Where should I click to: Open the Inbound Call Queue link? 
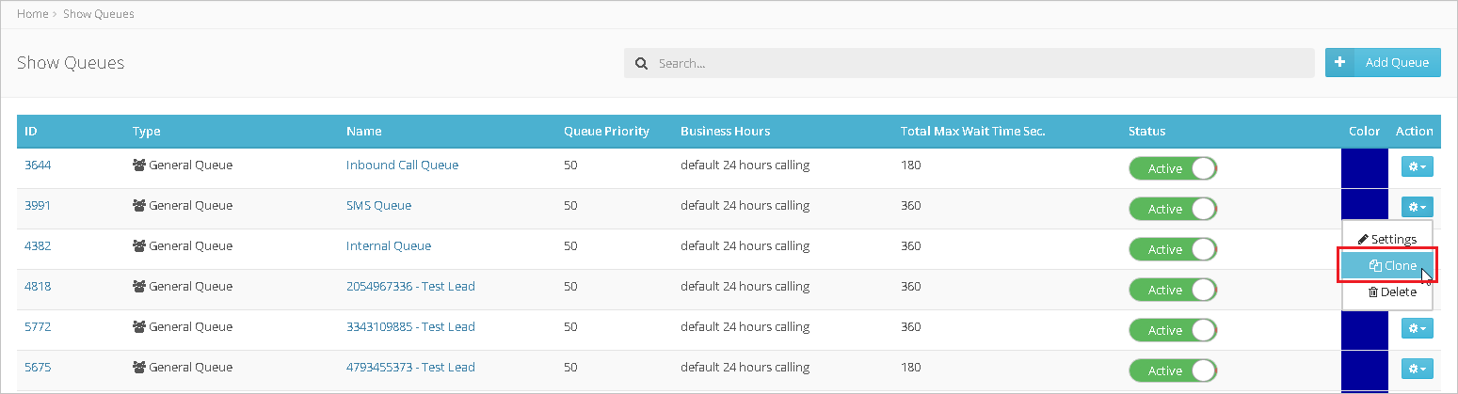click(402, 165)
